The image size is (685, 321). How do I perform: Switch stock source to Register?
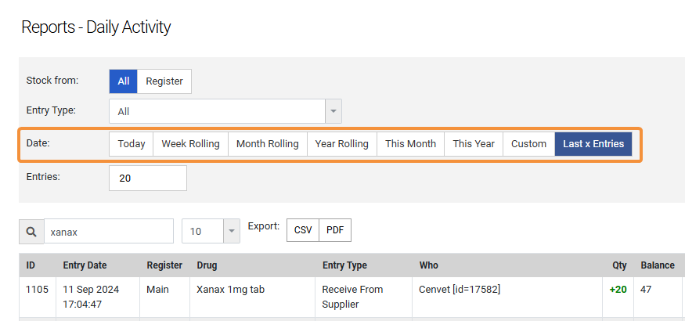pos(164,81)
